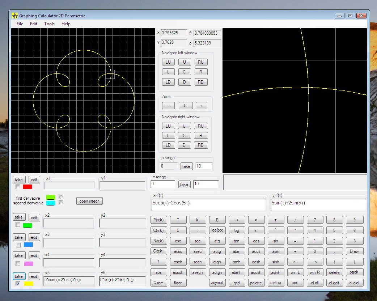The height and width of the screenshot is (301, 377).
Task: Zoom out with the minus button
Action: click(x=168, y=106)
